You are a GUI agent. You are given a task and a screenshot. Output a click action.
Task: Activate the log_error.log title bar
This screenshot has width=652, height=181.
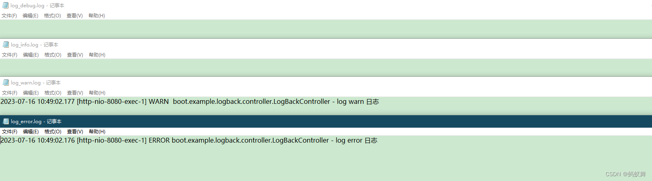(x=326, y=121)
